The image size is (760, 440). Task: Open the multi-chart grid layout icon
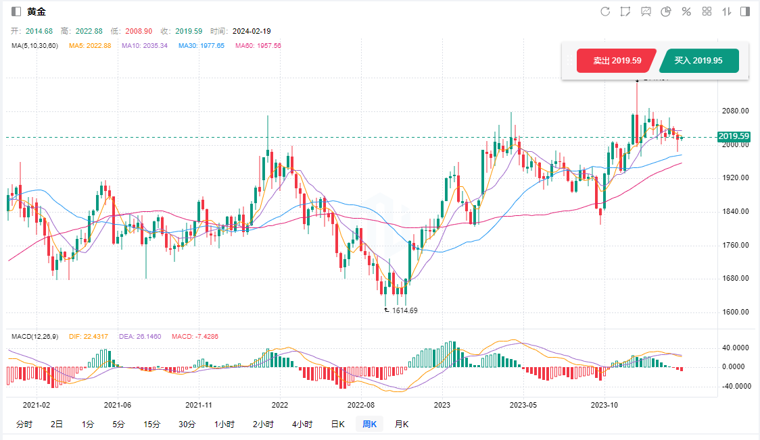pos(707,11)
